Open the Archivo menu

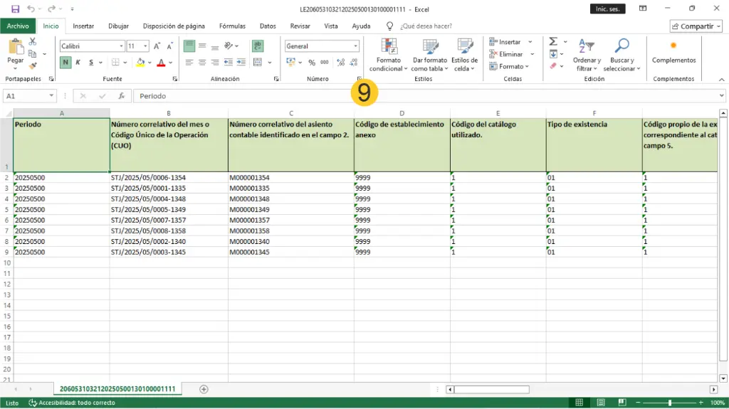18,26
